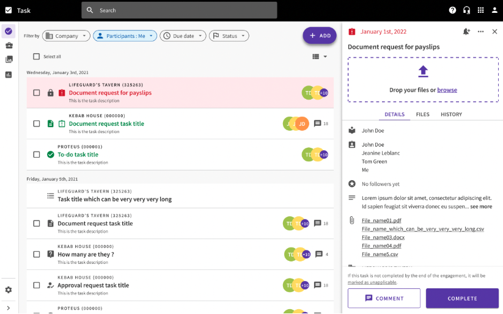Open the list view mode dropdown
The width and height of the screenshot is (503, 314).
320,56
